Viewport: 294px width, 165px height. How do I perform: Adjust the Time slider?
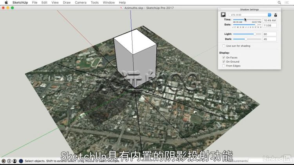click(x=247, y=20)
